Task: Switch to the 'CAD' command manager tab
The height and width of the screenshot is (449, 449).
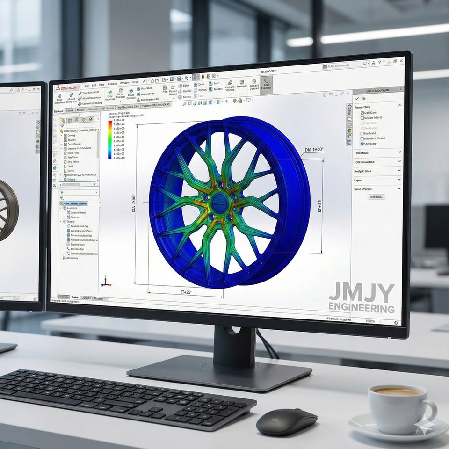Action: coord(107,108)
